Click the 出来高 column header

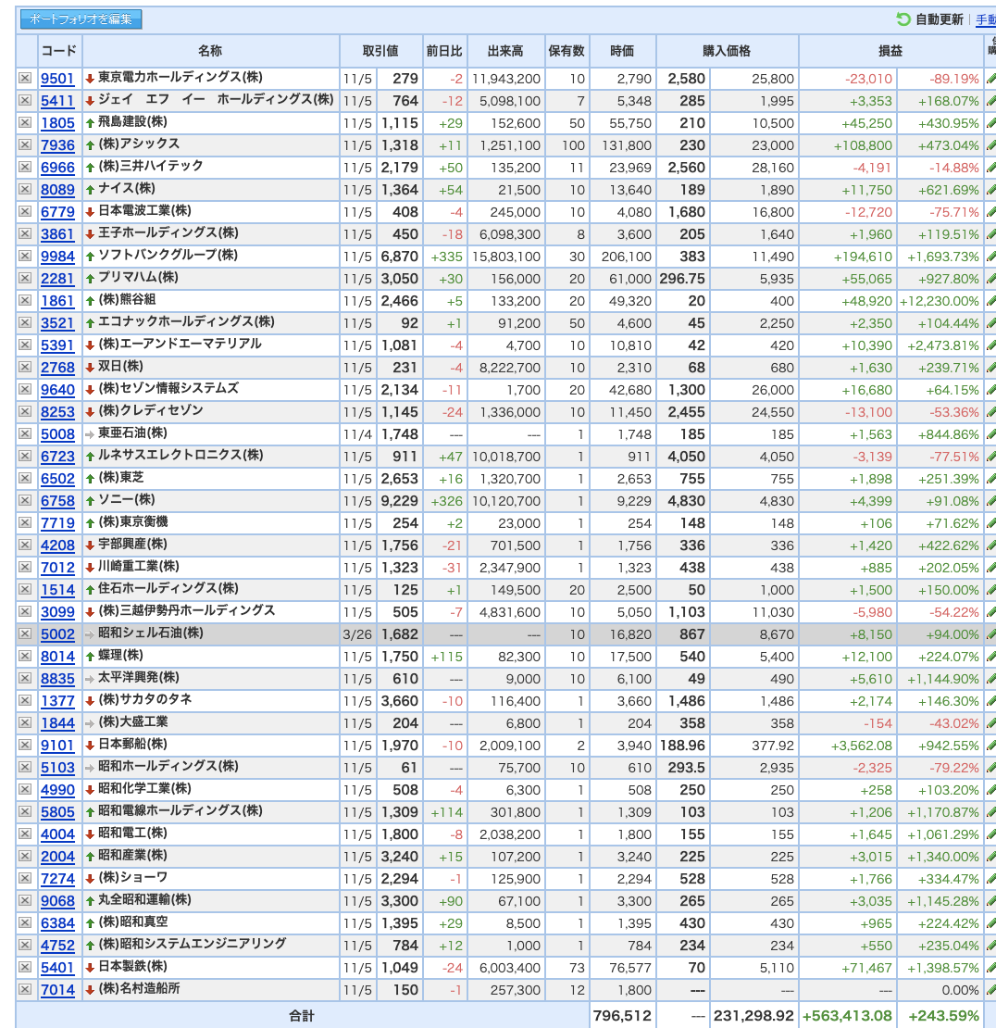click(505, 51)
